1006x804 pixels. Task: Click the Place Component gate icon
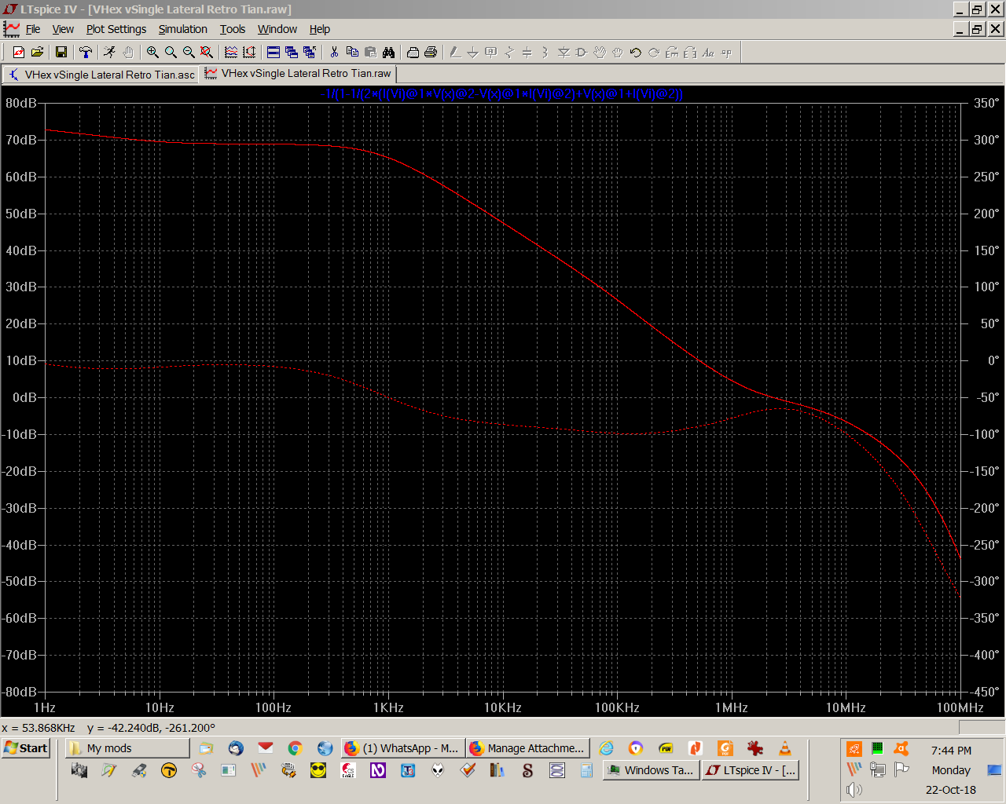[582, 53]
